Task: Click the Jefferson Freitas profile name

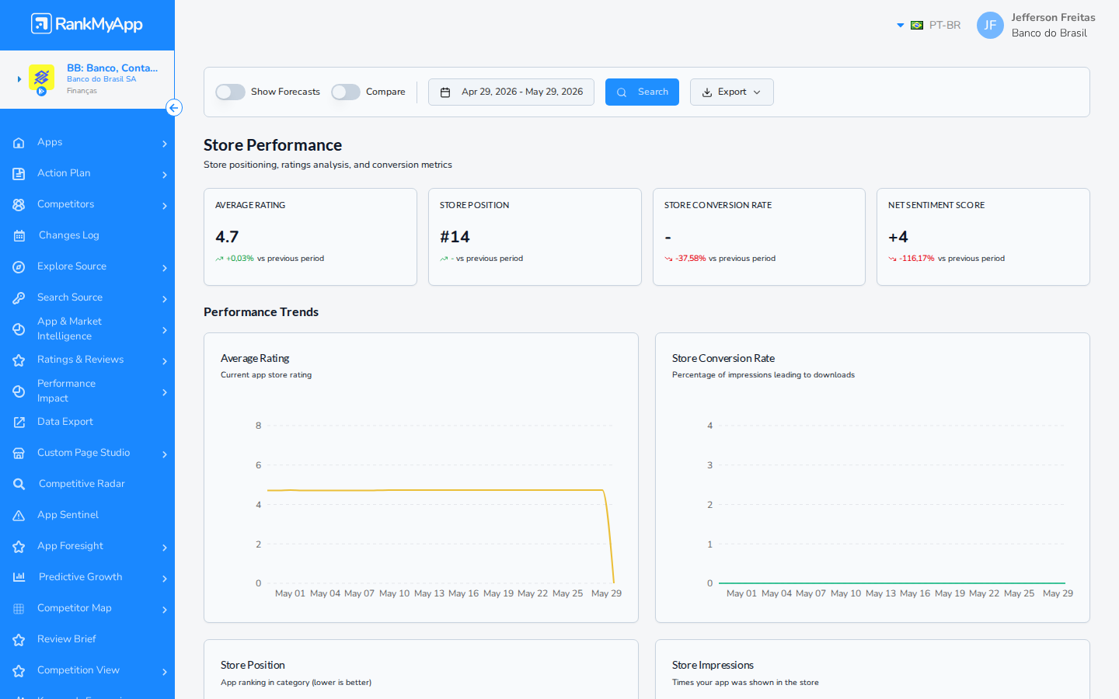Action: [x=1053, y=17]
